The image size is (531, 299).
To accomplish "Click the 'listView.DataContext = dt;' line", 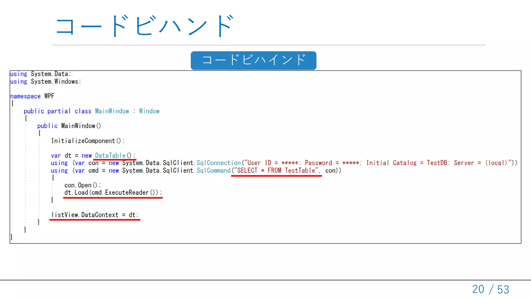I will (x=95, y=215).
